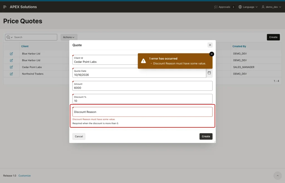The width and height of the screenshot is (285, 183).
Task: Click the Discount Reason field
Action: tap(142, 112)
